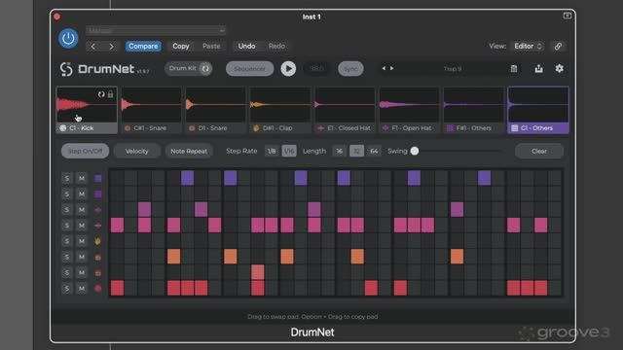The width and height of the screenshot is (623, 350).
Task: Click the link chain icon
Action: [x=558, y=46]
